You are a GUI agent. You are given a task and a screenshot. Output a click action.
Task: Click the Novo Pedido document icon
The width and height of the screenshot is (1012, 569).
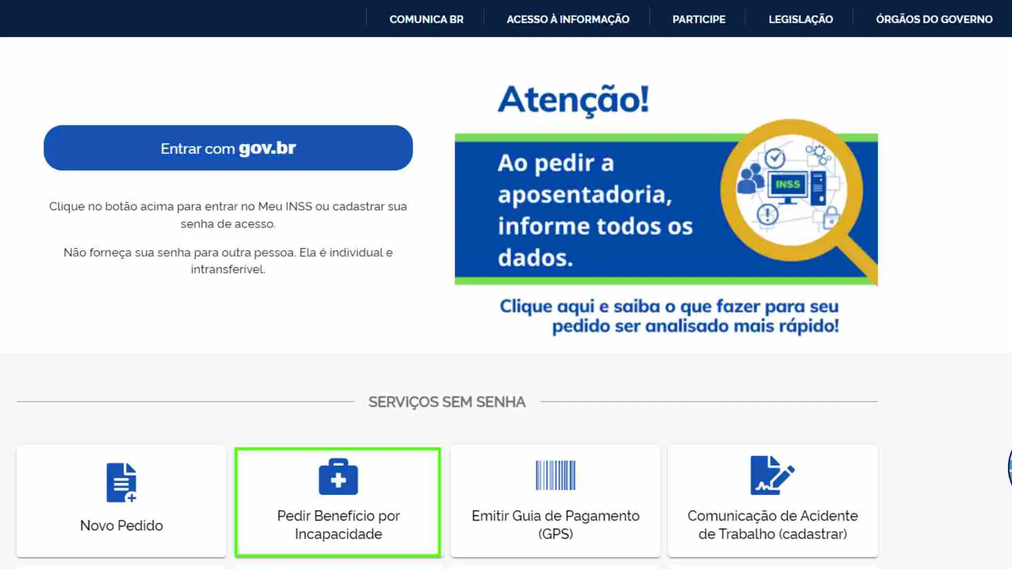(x=121, y=482)
